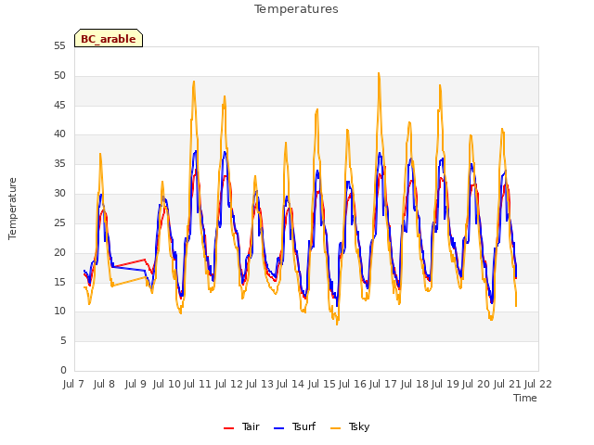Click the Jul 20 axis tick label
The width and height of the screenshot is (594, 445).
(476, 384)
